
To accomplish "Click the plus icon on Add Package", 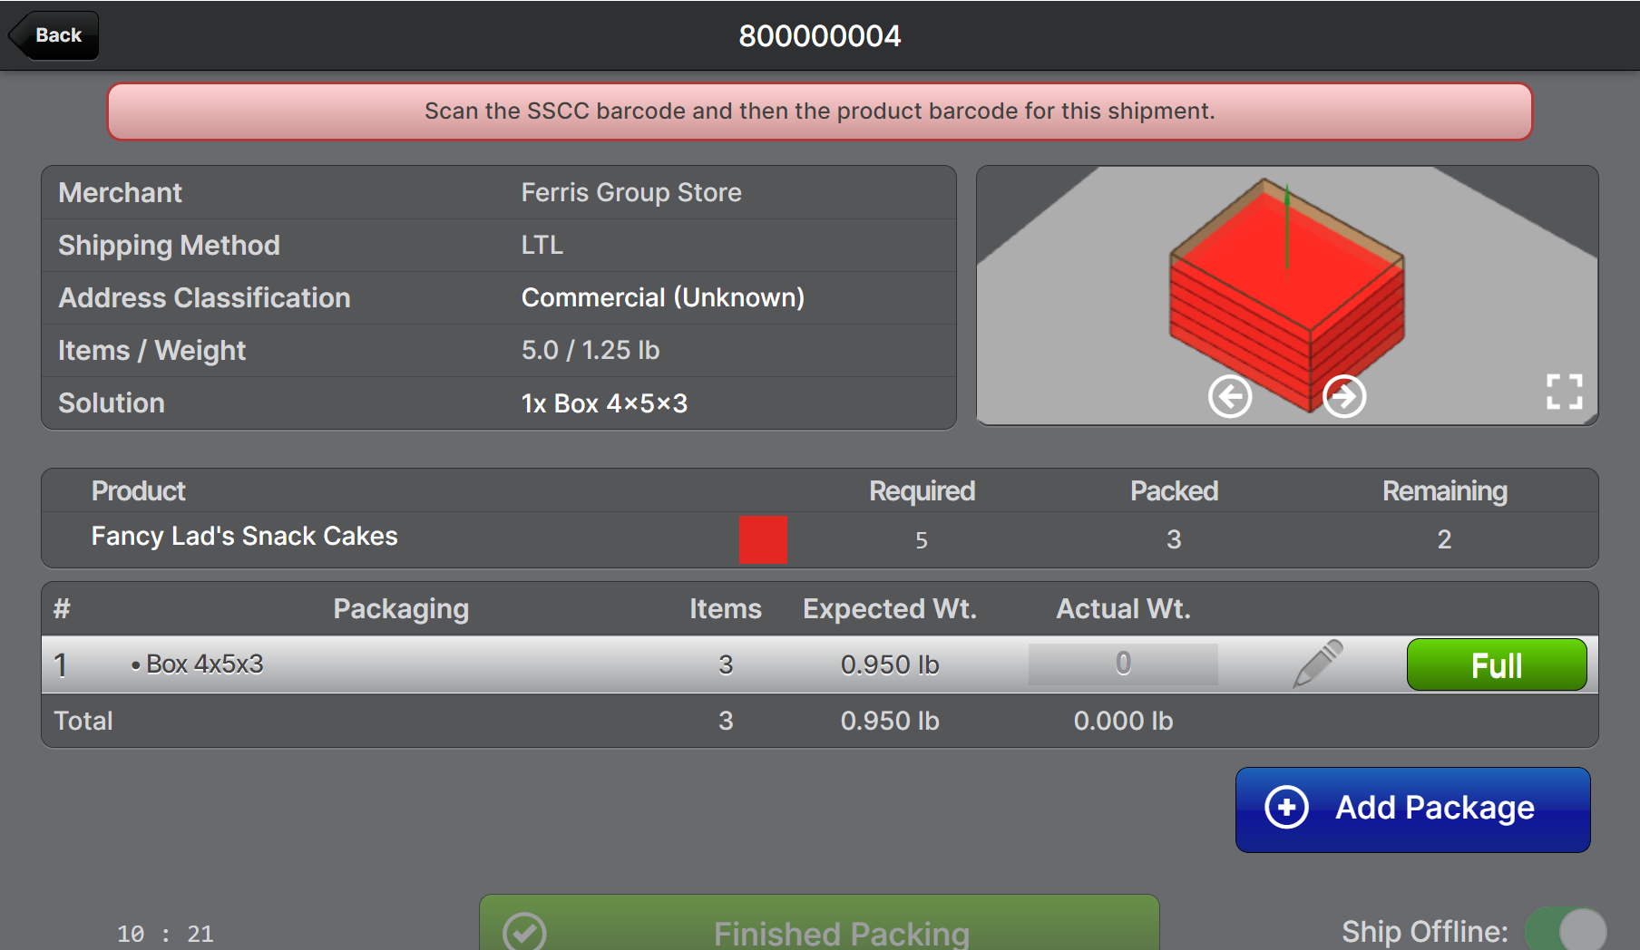I will [x=1286, y=808].
